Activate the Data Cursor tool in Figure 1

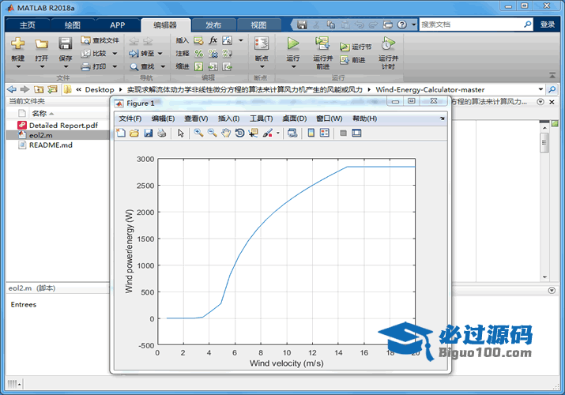pos(253,134)
